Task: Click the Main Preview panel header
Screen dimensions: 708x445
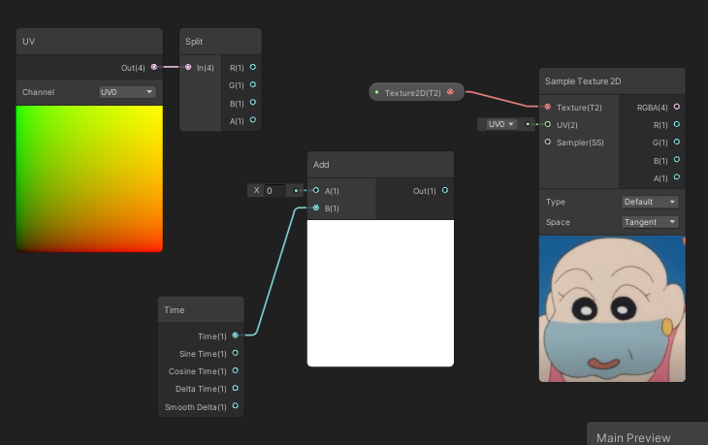Action: tap(648, 434)
